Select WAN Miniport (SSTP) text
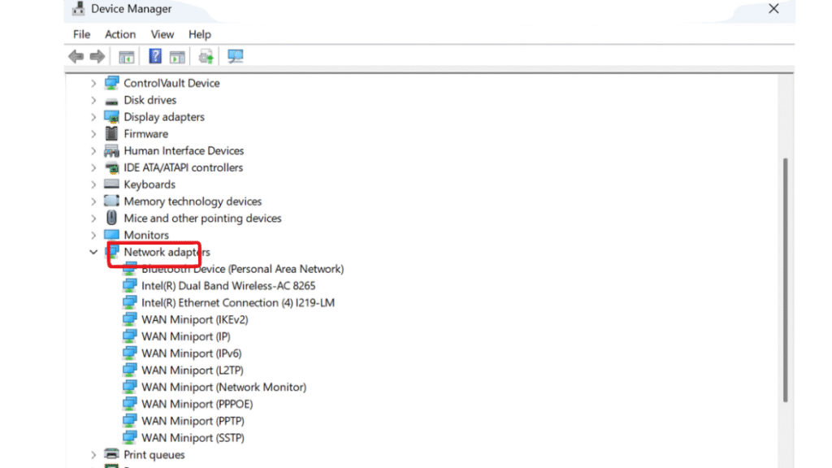 193,438
